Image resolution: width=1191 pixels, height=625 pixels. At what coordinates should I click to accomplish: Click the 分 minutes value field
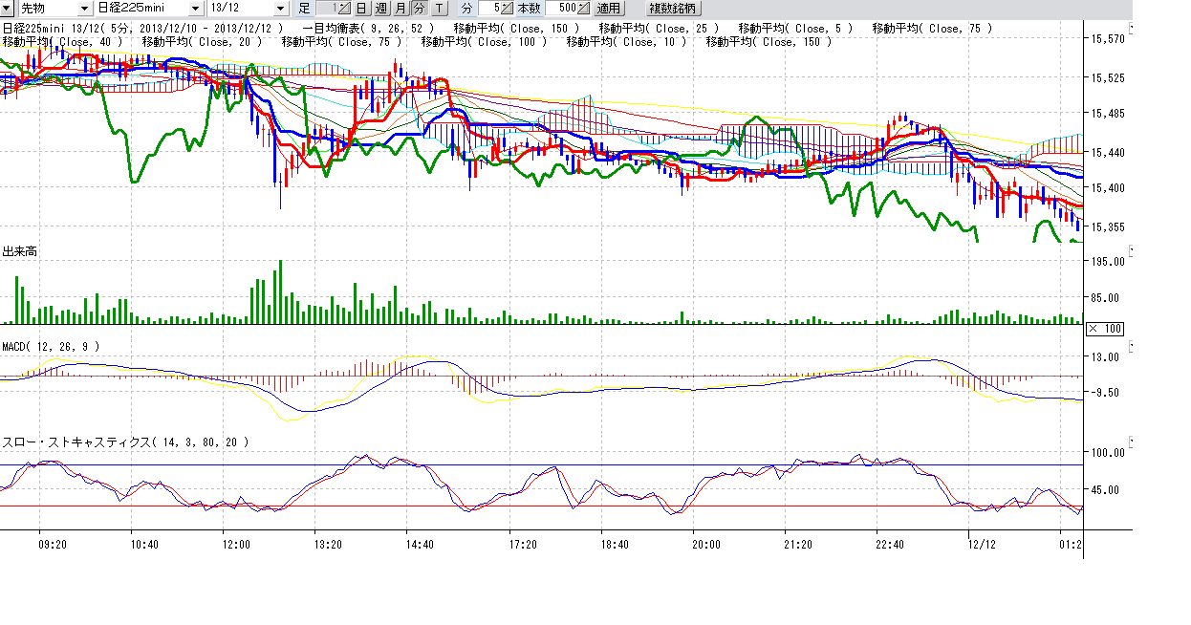pos(489,8)
